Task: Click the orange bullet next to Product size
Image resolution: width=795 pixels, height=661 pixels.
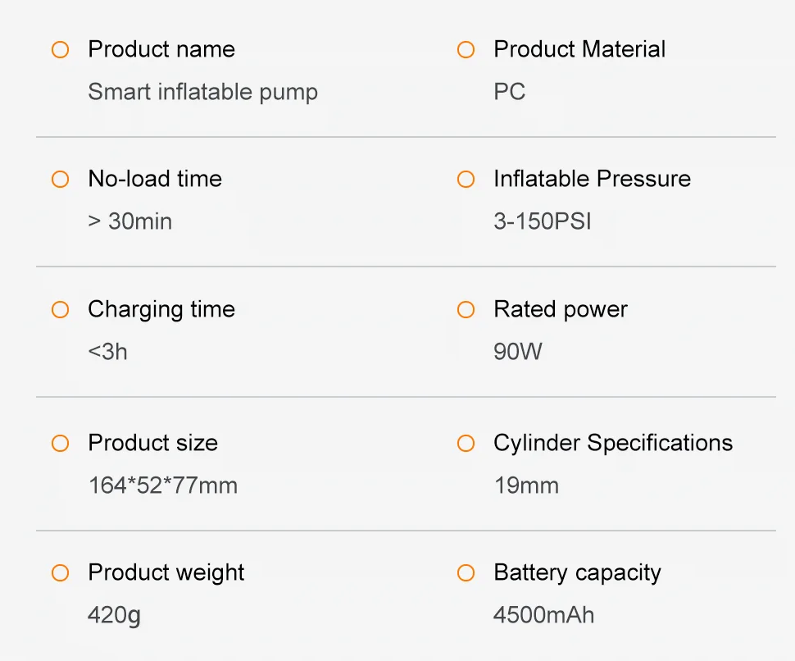Action: click(60, 444)
